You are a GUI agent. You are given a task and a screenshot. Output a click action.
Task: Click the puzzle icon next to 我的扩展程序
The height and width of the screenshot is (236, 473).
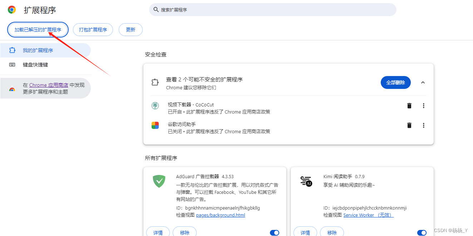[12, 50]
